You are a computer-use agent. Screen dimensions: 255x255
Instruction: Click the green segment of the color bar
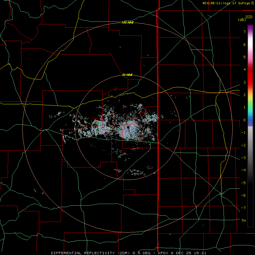(x=250, y=104)
